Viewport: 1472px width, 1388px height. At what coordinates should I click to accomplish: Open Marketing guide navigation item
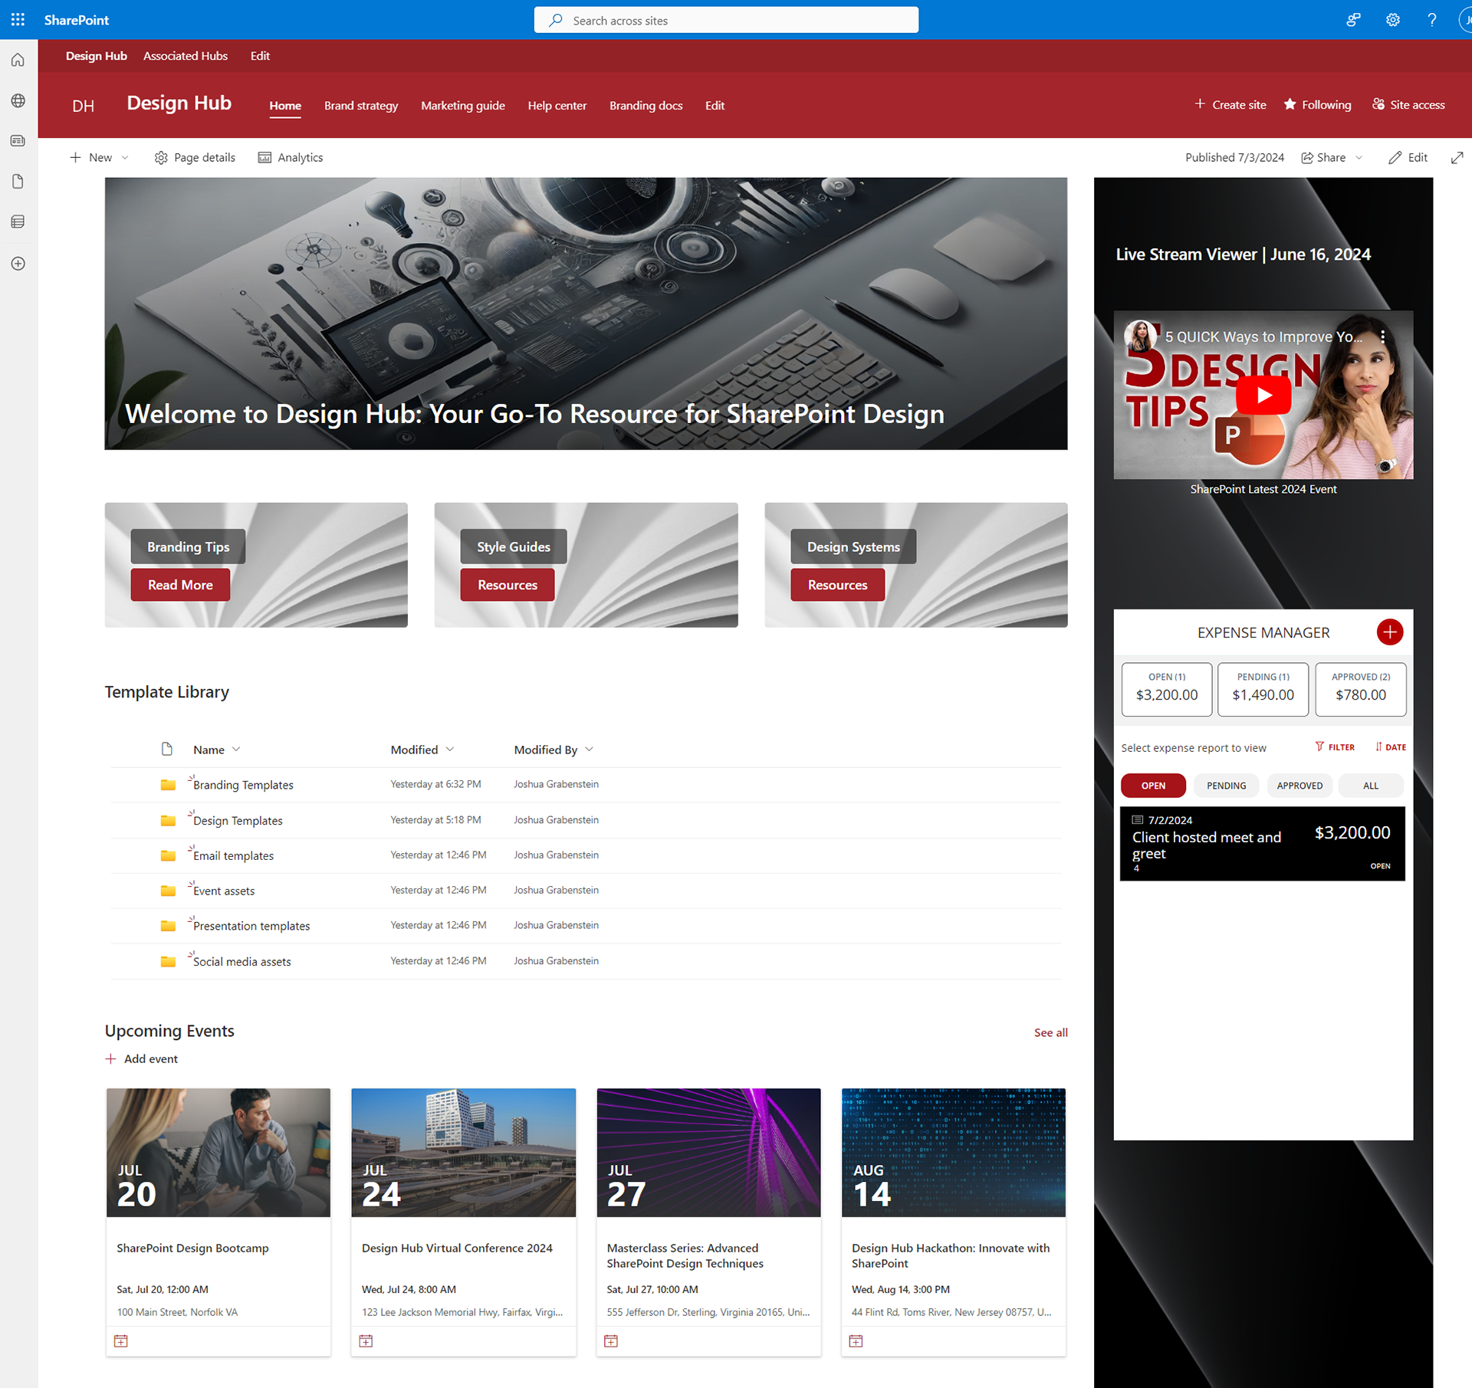(462, 106)
